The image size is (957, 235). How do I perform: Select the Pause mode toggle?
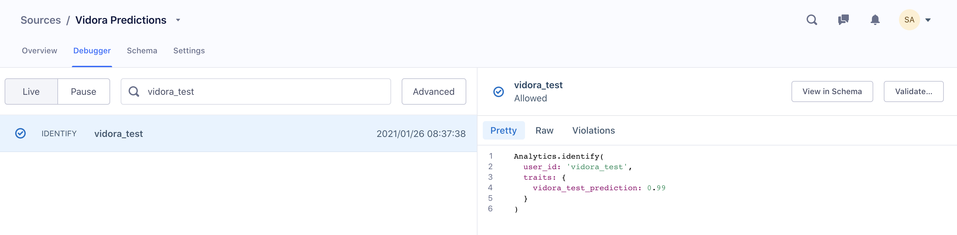click(83, 91)
